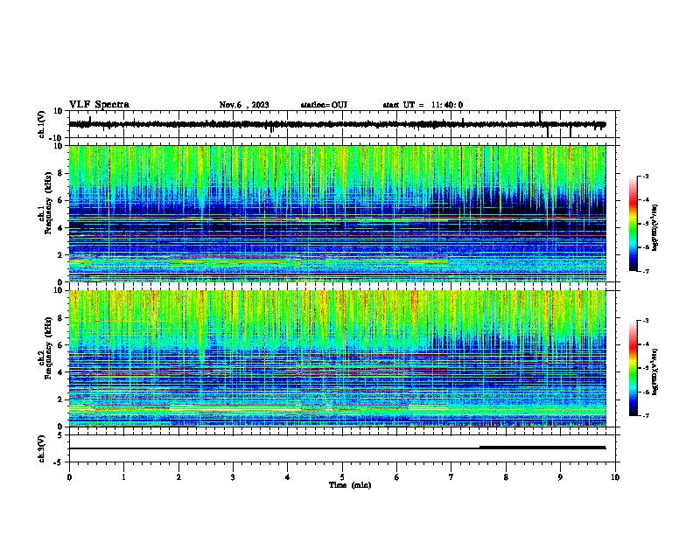Click the "8" kHz tick on ch.1 spectrogram

(x=60, y=173)
